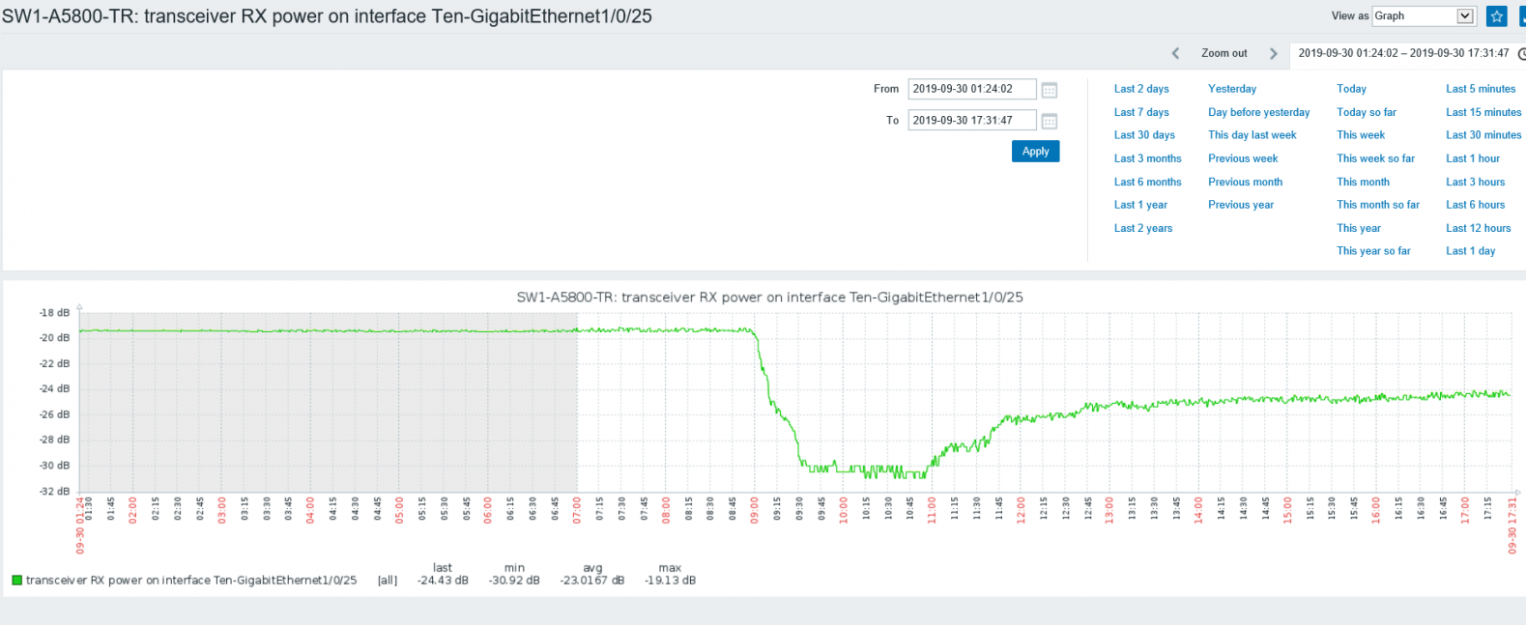Select Last 30 days range
The height and width of the screenshot is (625, 1526).
pyautogui.click(x=1144, y=135)
